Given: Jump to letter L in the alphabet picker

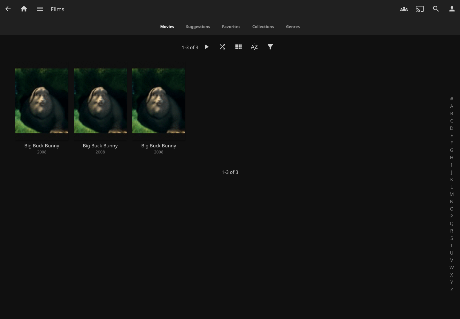Looking at the screenshot, I should pyautogui.click(x=452, y=187).
